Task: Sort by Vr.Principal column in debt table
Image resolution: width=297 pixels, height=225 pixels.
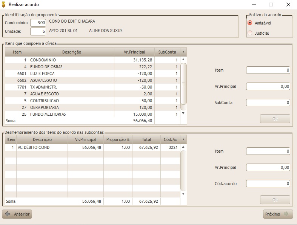Action: (134, 52)
